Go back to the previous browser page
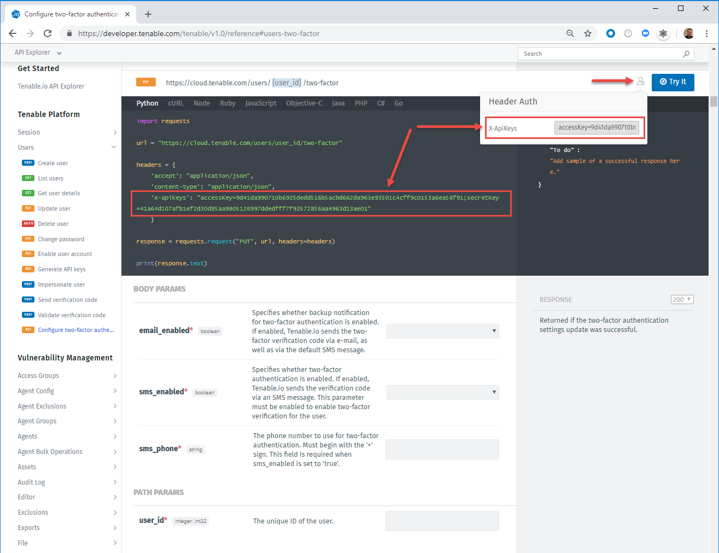Viewport: 719px width, 553px height. 13,33
